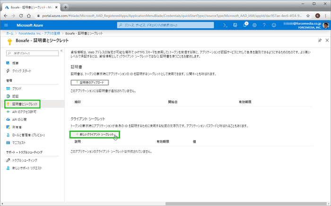The height and width of the screenshot is (206, 331).
Task: Click Microsoft Azure logo text
Action: 30,25
